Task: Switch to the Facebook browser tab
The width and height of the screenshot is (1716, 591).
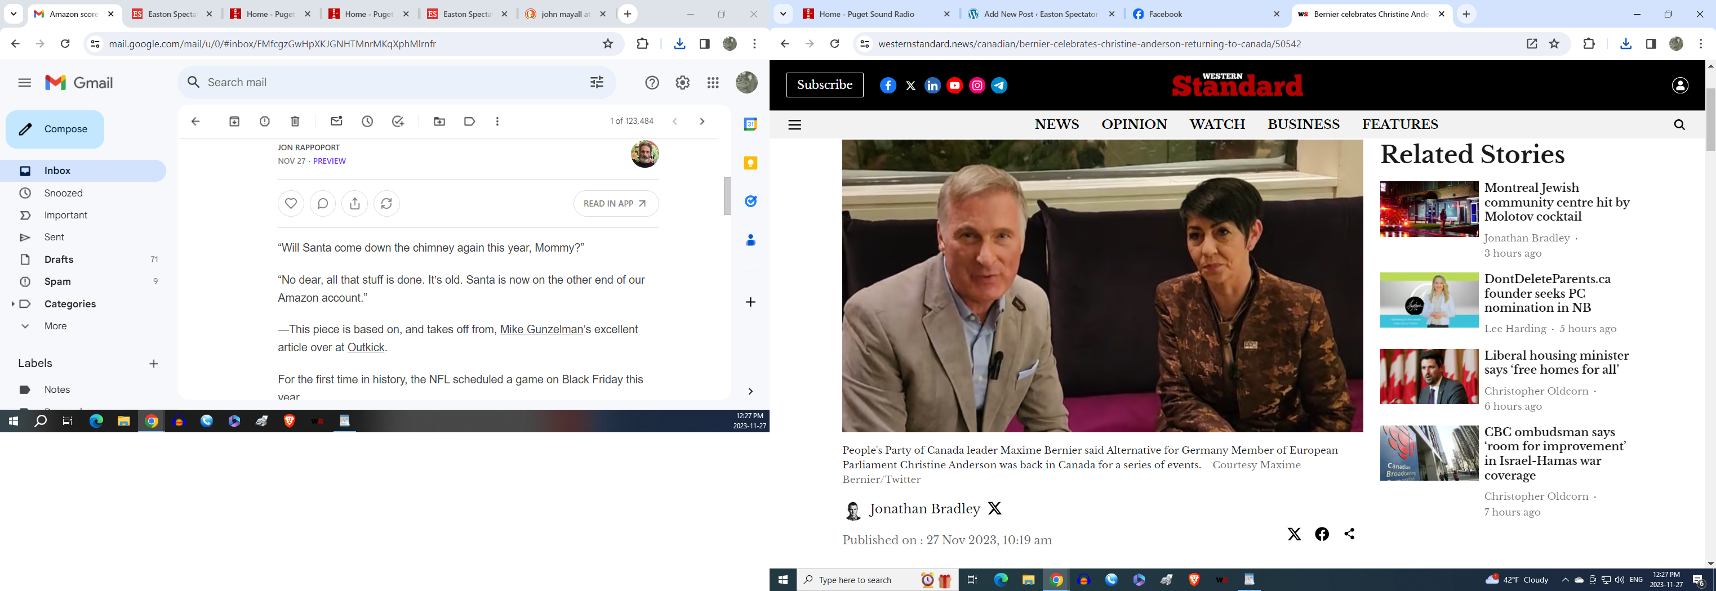Action: (x=1204, y=14)
